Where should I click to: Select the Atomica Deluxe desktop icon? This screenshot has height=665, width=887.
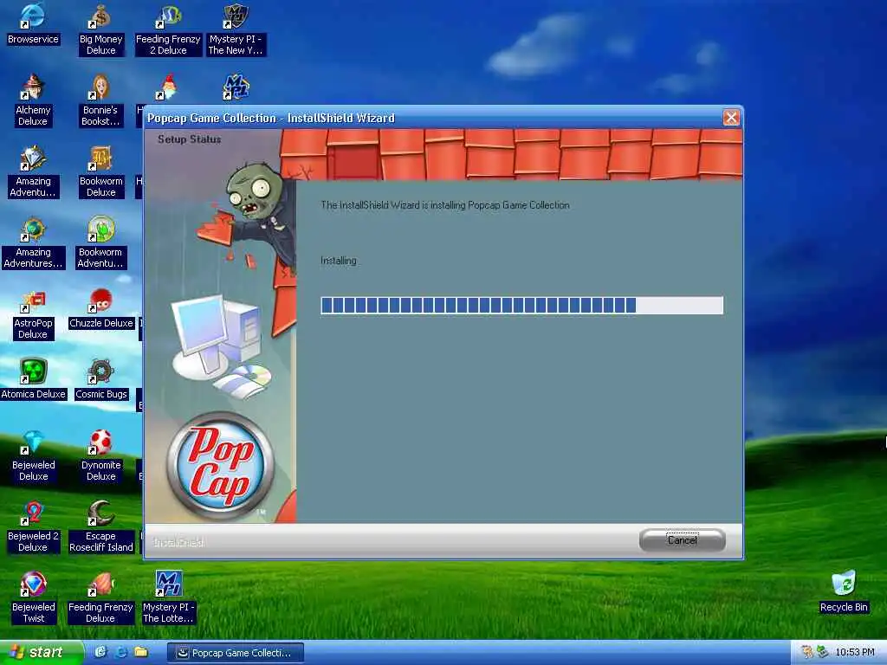click(33, 380)
